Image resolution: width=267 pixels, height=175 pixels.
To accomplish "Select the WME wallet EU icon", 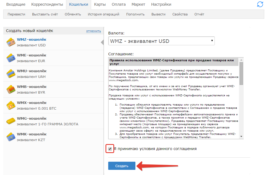I will click(x=11, y=58).
